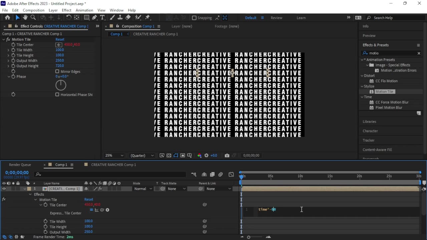
Task: Select the Puppet Pin tool
Action: point(147,18)
